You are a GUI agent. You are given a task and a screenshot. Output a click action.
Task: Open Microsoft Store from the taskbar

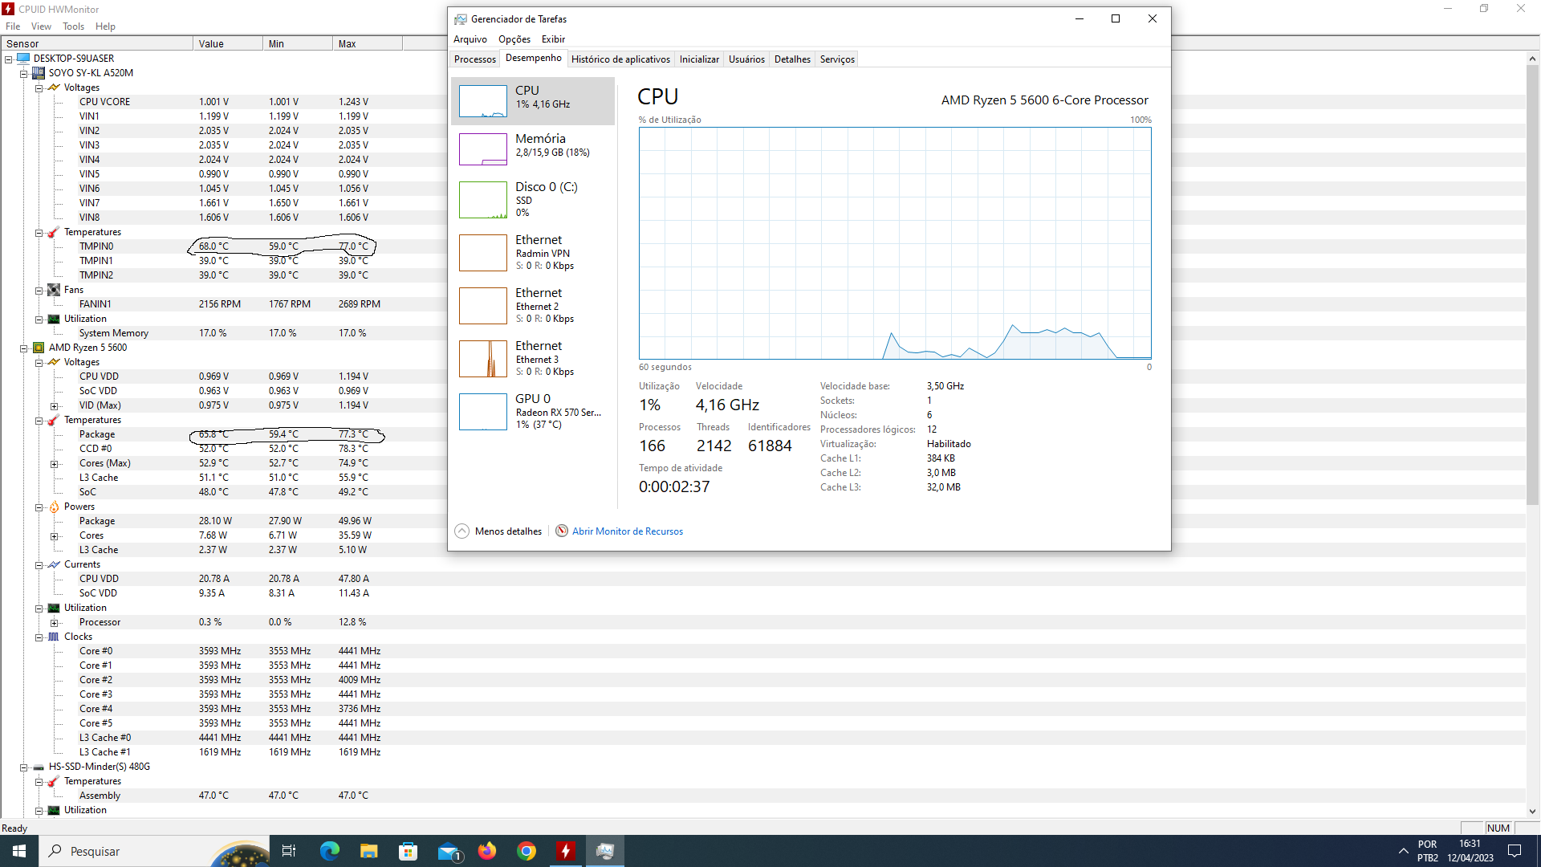pyautogui.click(x=408, y=851)
